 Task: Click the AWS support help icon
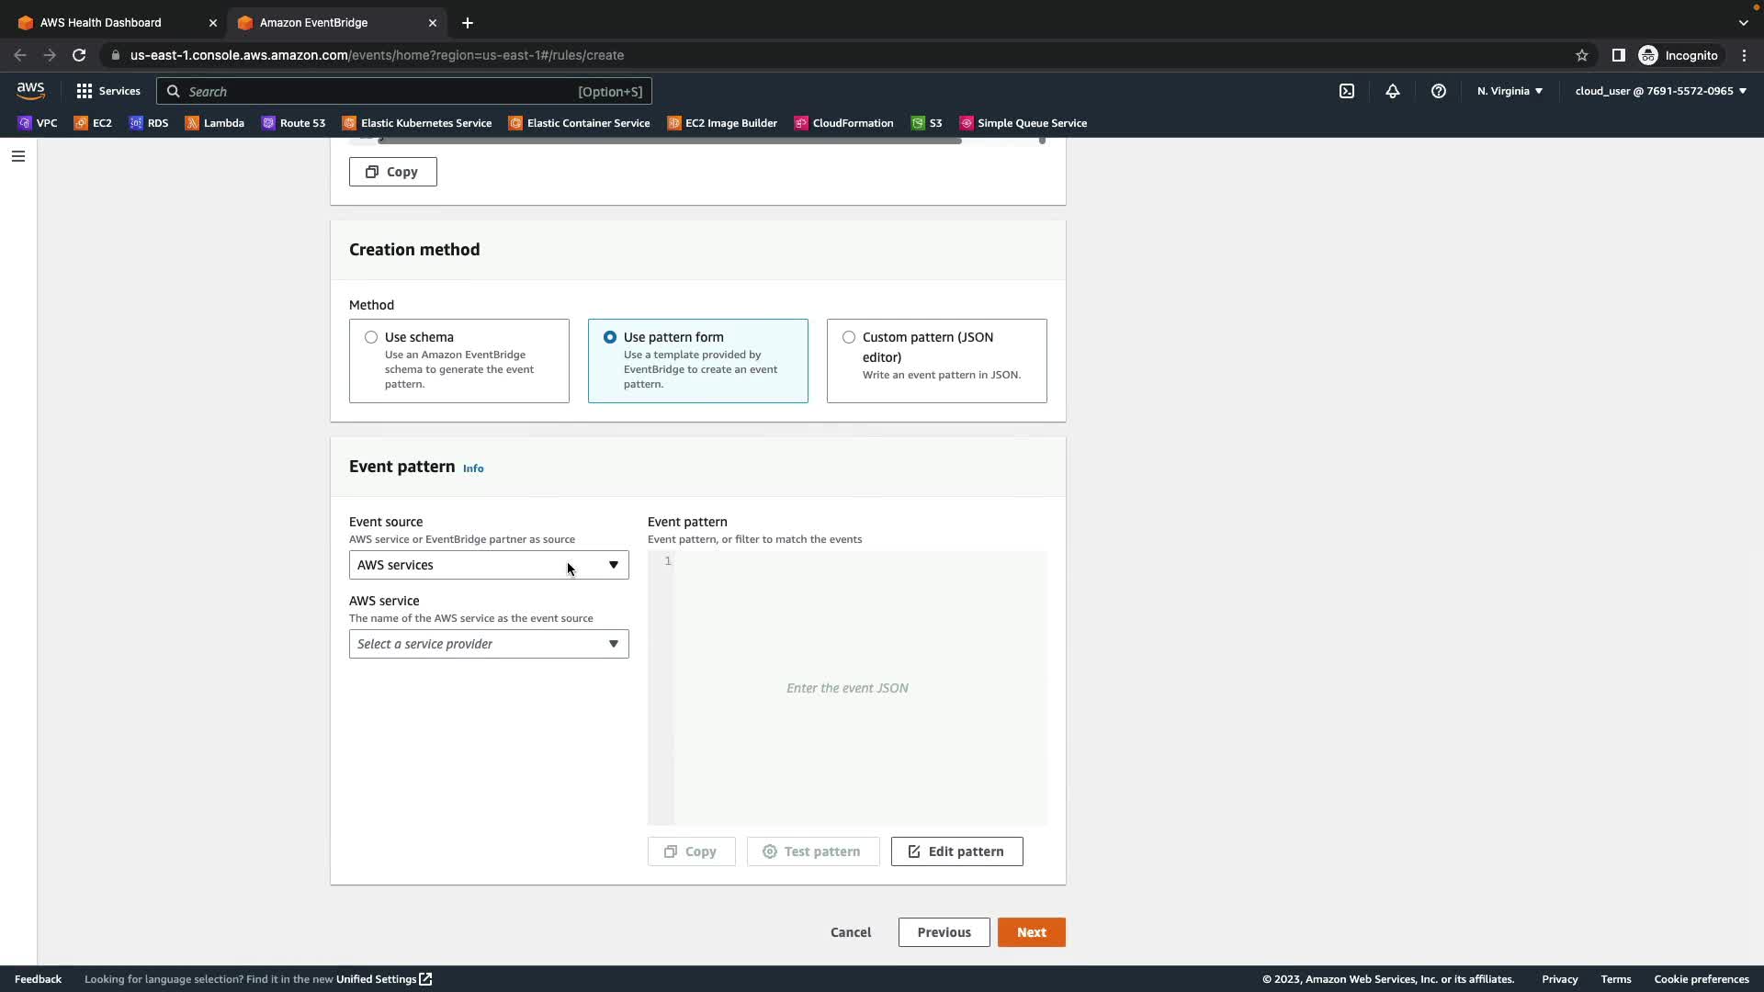(1439, 91)
